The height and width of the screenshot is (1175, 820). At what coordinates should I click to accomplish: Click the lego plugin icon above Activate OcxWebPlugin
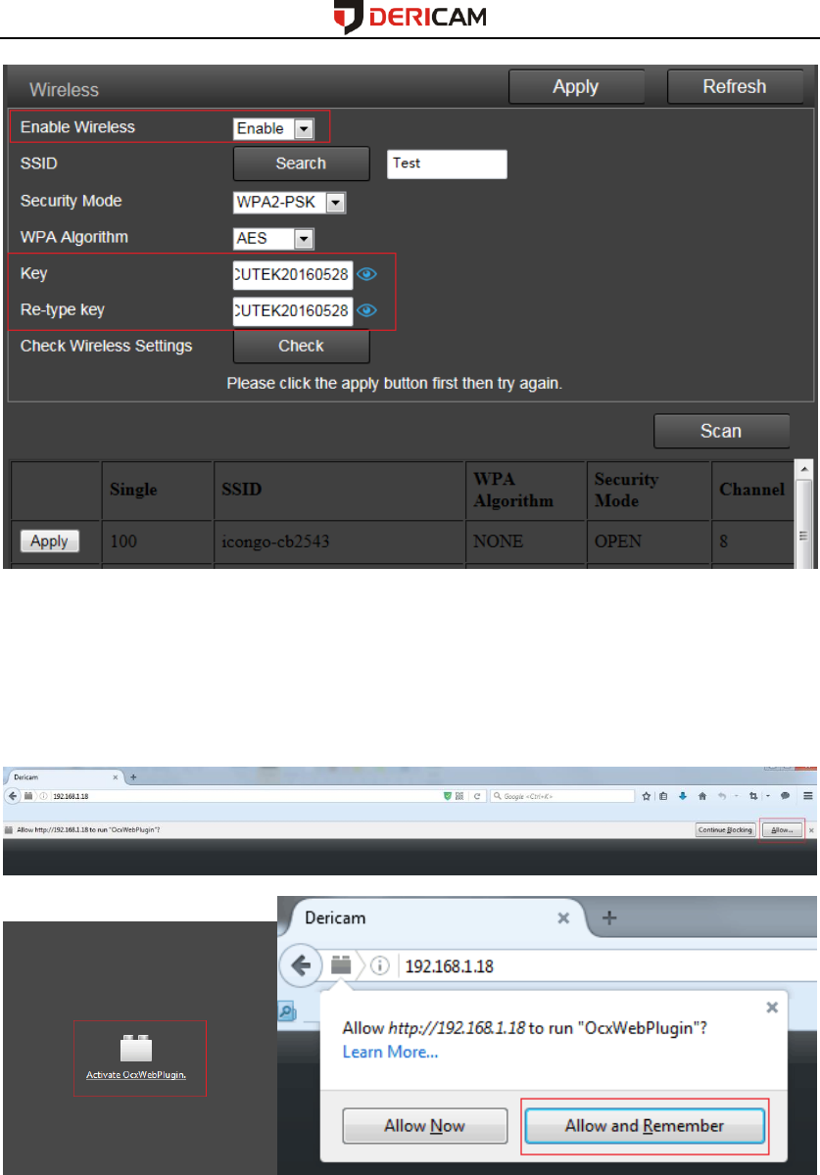coord(136,1049)
